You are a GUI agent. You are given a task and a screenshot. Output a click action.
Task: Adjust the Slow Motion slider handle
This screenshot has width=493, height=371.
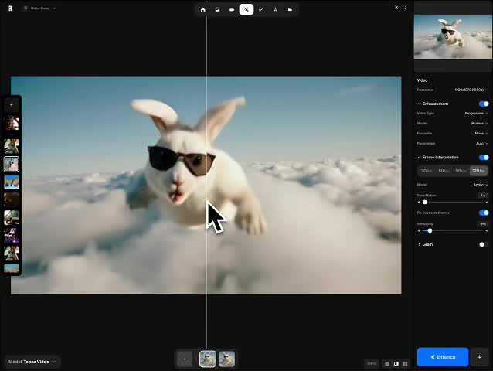point(425,203)
